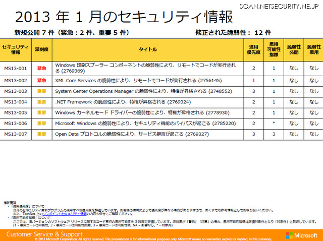The width and height of the screenshot is (323, 241).
Task: Click the 修正された脆弱性: 12 件 text
Action: tap(233, 32)
